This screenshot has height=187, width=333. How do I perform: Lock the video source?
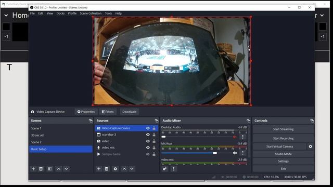(x=154, y=141)
